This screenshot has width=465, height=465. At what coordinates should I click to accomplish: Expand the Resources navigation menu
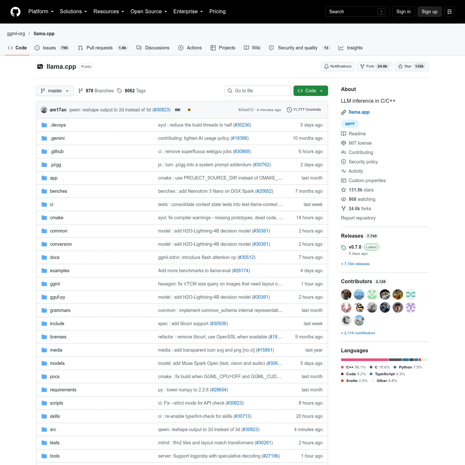(x=109, y=12)
